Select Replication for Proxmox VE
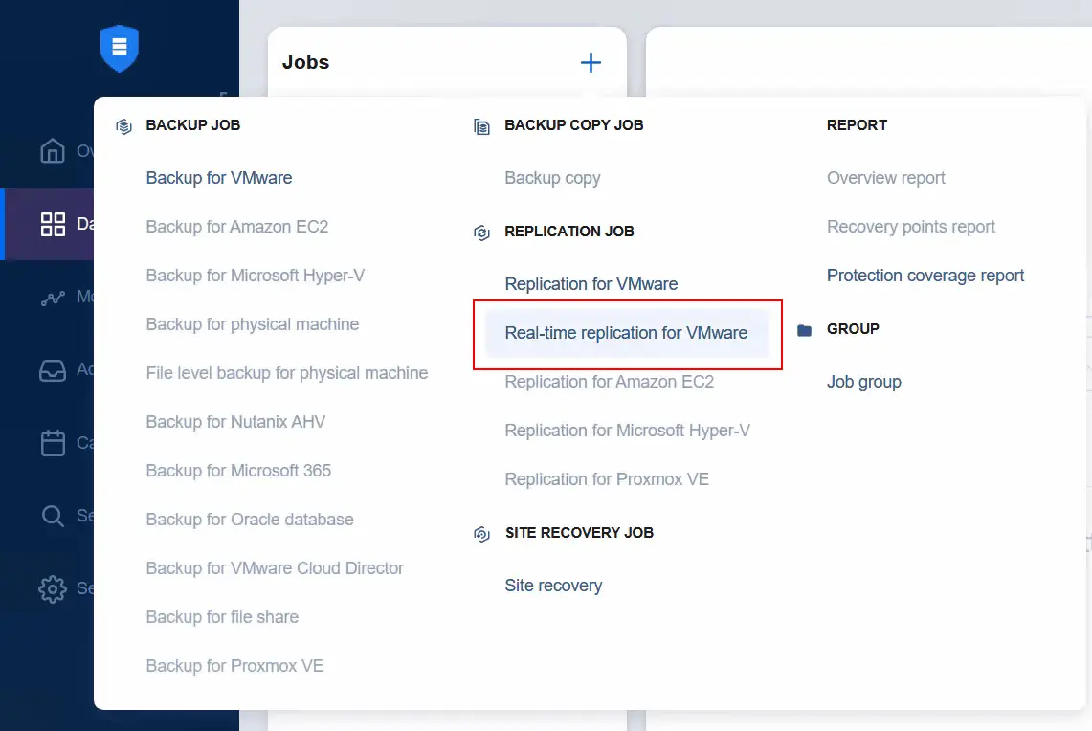Screen dimensions: 1092x731 click(607, 479)
